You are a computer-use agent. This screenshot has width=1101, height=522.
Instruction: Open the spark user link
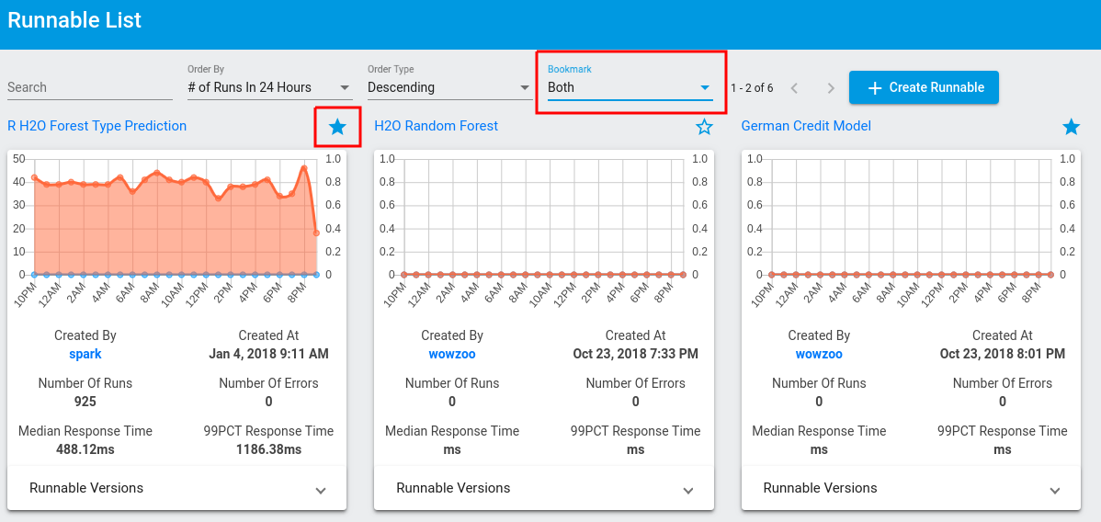(x=85, y=354)
